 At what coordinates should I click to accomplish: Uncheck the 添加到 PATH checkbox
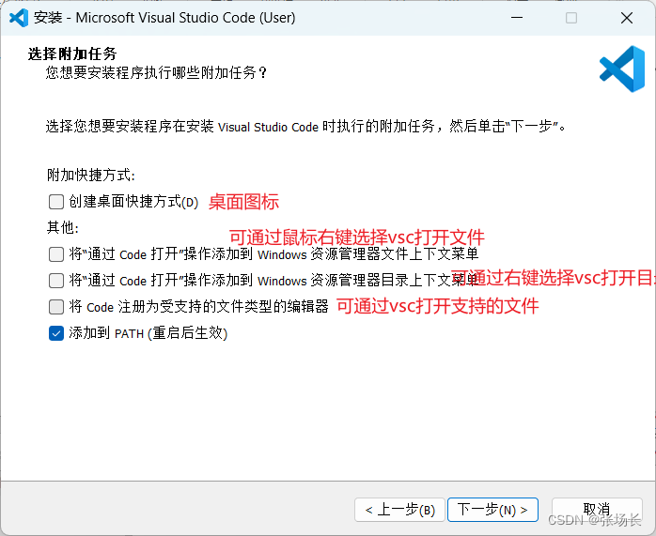[56, 333]
